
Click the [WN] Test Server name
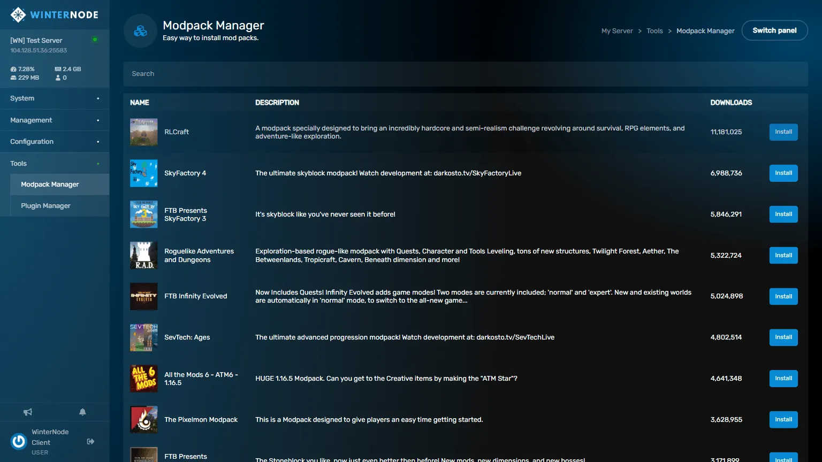pos(36,41)
